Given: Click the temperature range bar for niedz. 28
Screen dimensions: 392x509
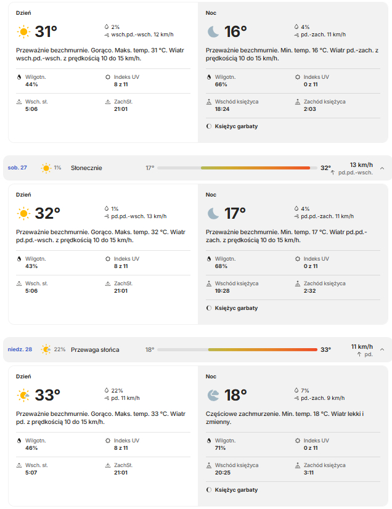Looking at the screenshot, I should [x=237, y=349].
